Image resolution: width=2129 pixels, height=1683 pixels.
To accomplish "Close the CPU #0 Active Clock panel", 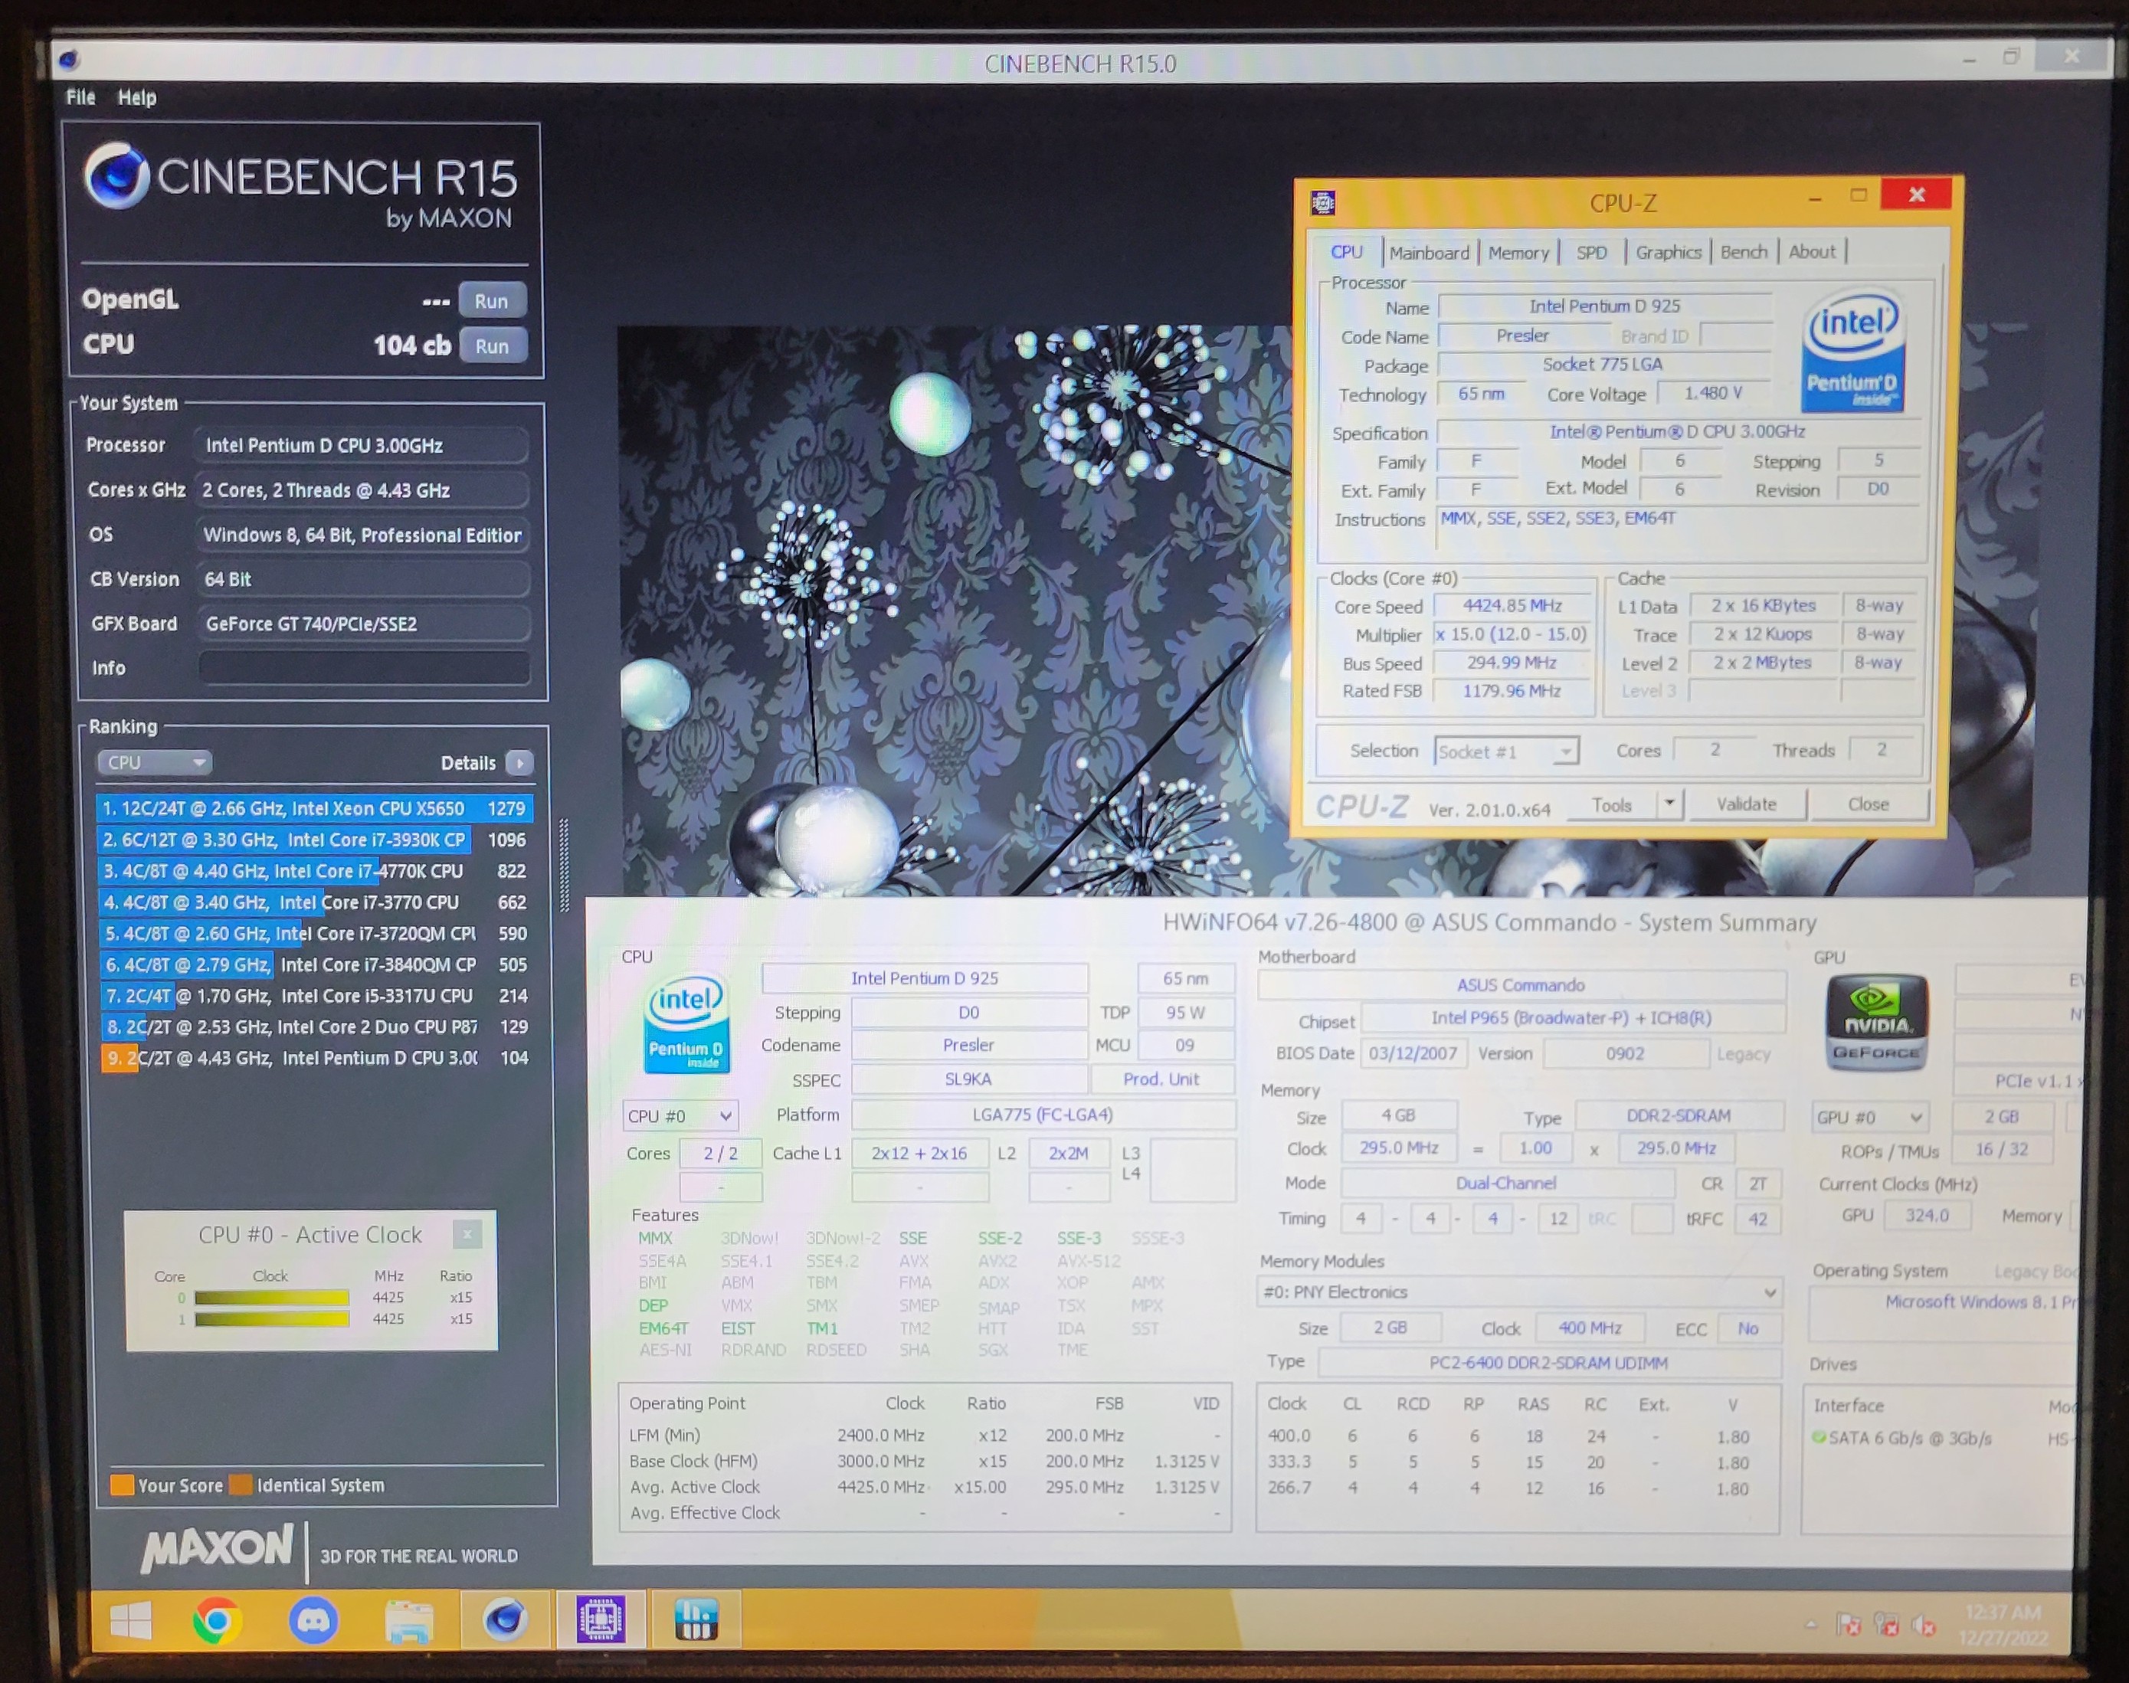I will [x=467, y=1233].
